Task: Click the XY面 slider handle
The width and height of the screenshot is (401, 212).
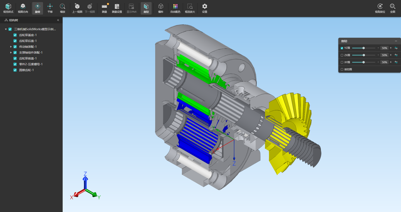Action: coord(364,62)
